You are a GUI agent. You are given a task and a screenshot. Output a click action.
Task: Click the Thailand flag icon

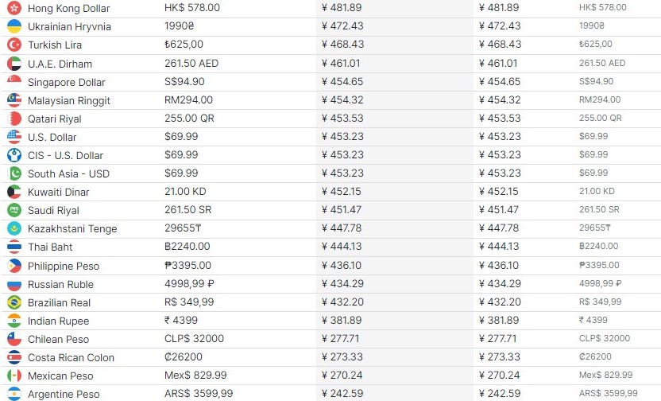pos(14,247)
